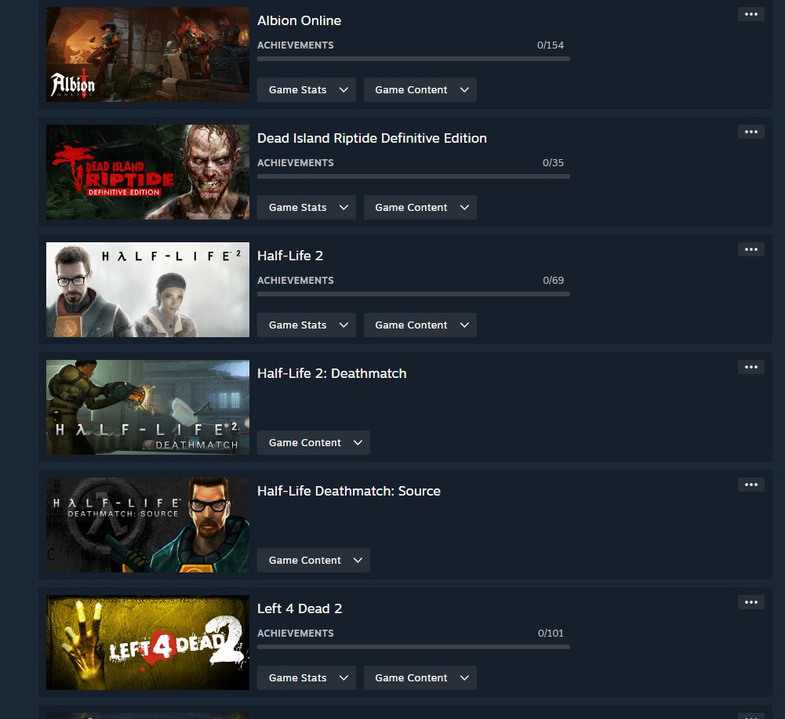Open Game Content for Half-Life 2: Deathmatch
Screen dimensions: 785x719
pos(314,443)
